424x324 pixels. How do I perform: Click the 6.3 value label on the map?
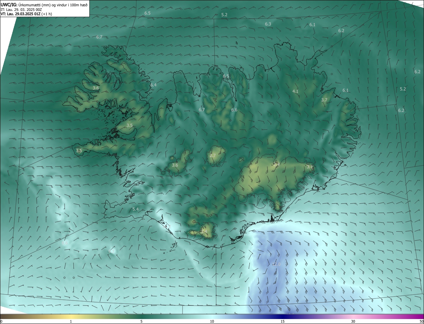268,24
